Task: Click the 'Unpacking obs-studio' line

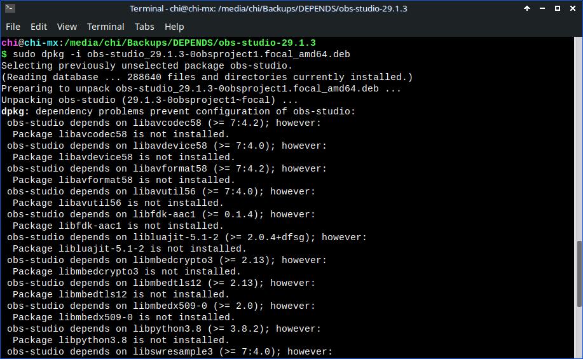Action: (x=149, y=100)
